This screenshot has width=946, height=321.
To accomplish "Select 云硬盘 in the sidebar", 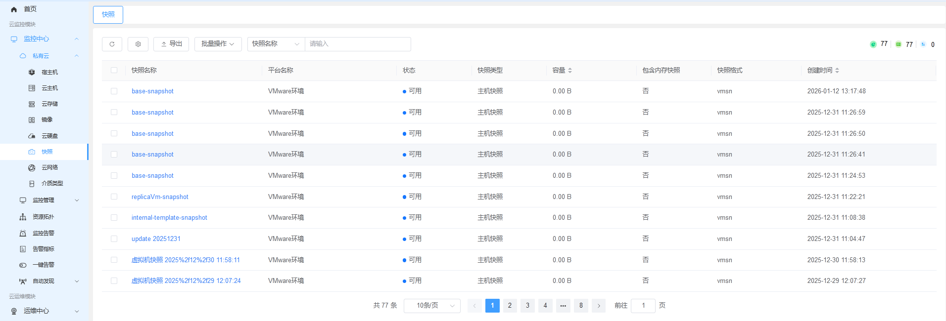I will coord(49,136).
